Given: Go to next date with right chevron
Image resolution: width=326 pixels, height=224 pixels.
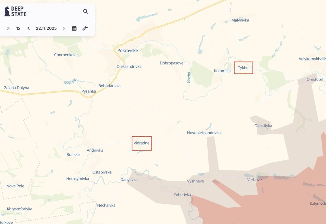Looking at the screenshot, I should 64,28.
